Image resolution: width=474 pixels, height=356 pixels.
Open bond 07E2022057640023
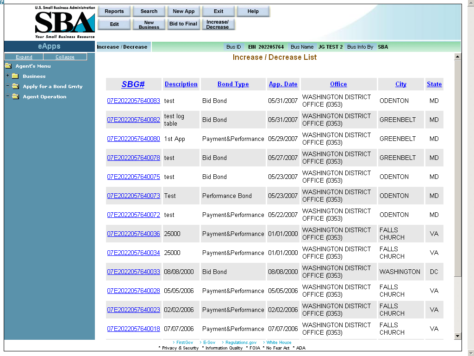134,310
